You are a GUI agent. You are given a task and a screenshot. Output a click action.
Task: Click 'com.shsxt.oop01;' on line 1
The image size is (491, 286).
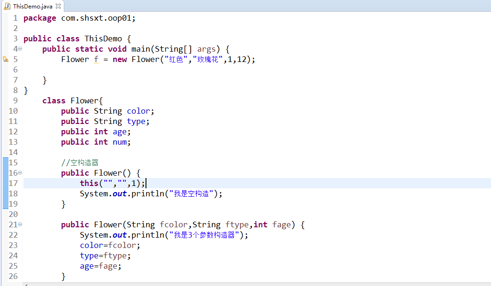tap(98, 18)
